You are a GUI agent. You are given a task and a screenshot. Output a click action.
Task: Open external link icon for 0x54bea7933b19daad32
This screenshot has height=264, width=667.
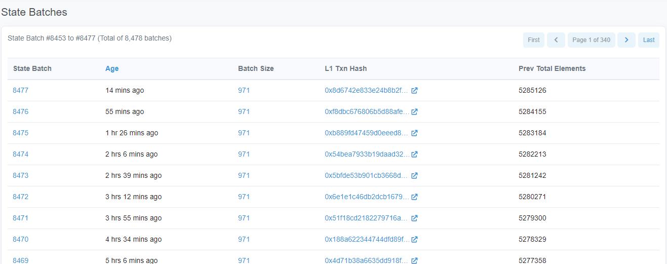pos(414,155)
